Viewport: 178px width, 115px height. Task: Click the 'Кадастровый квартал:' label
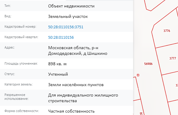click(x=21, y=37)
